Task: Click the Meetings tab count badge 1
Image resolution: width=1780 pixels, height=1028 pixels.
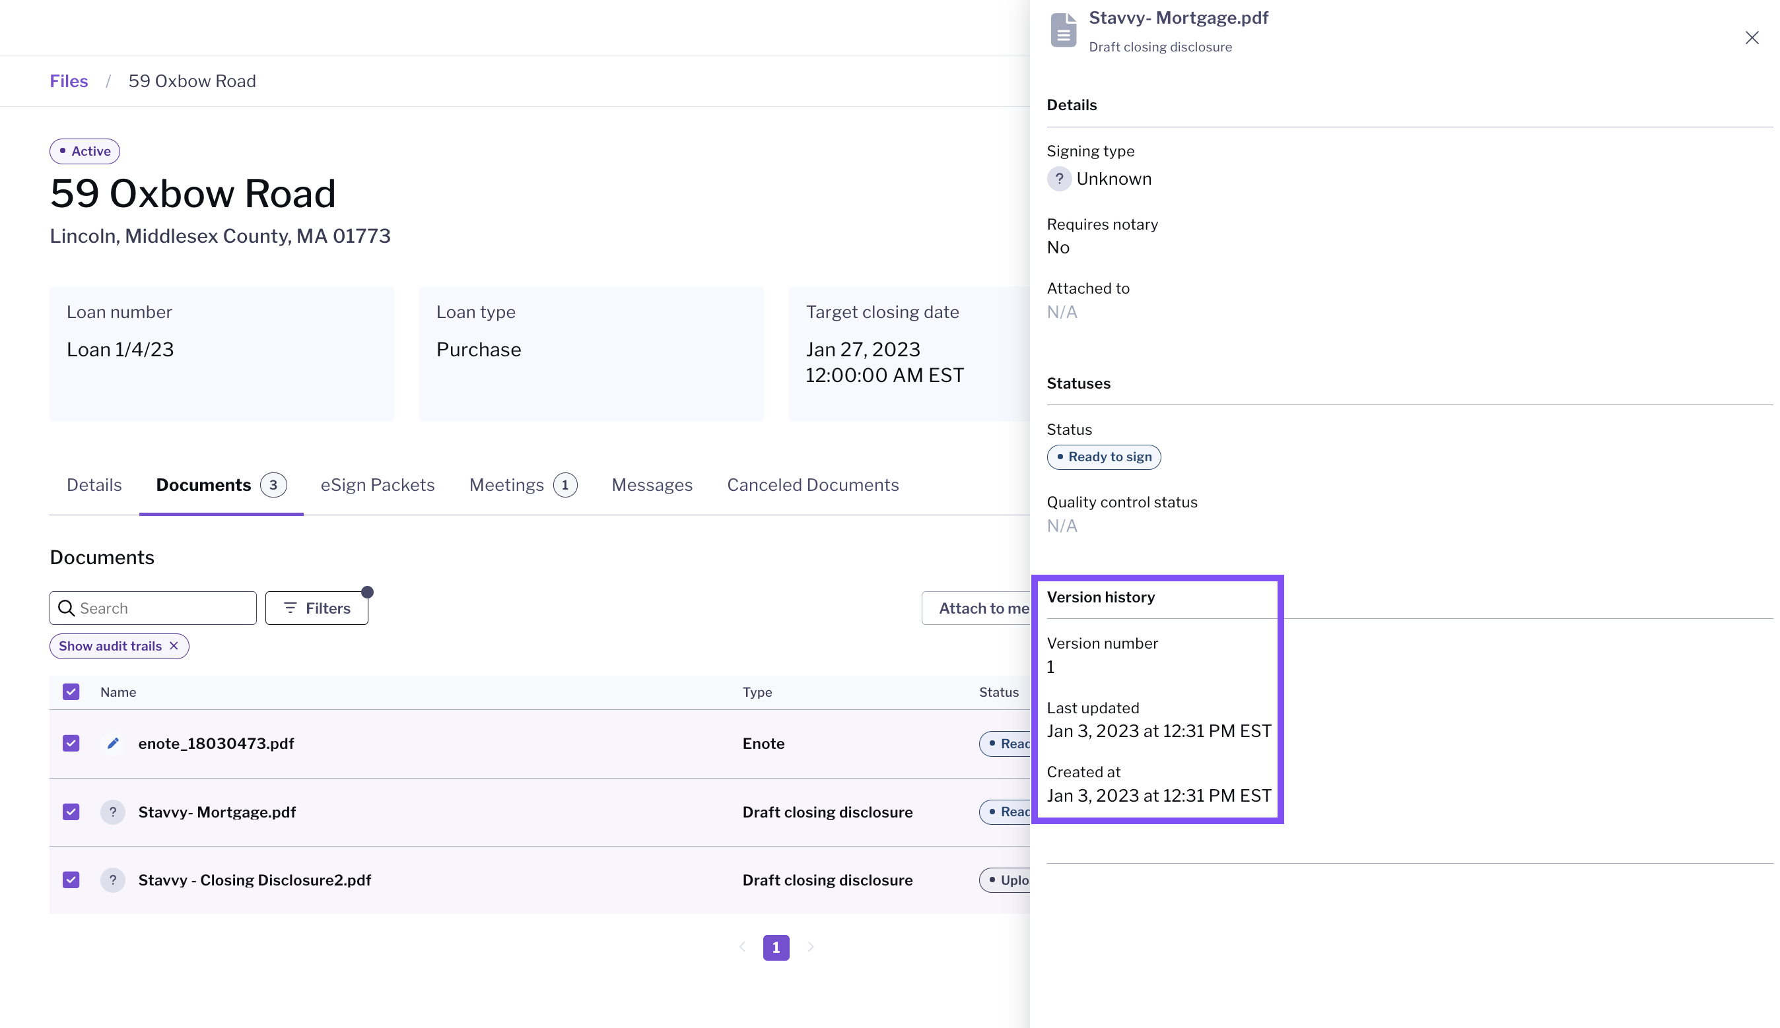Action: coord(565,485)
